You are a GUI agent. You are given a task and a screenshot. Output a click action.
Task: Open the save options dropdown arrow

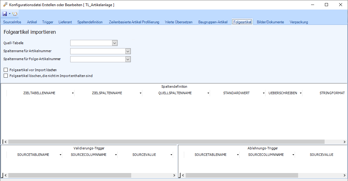(x=10, y=14)
